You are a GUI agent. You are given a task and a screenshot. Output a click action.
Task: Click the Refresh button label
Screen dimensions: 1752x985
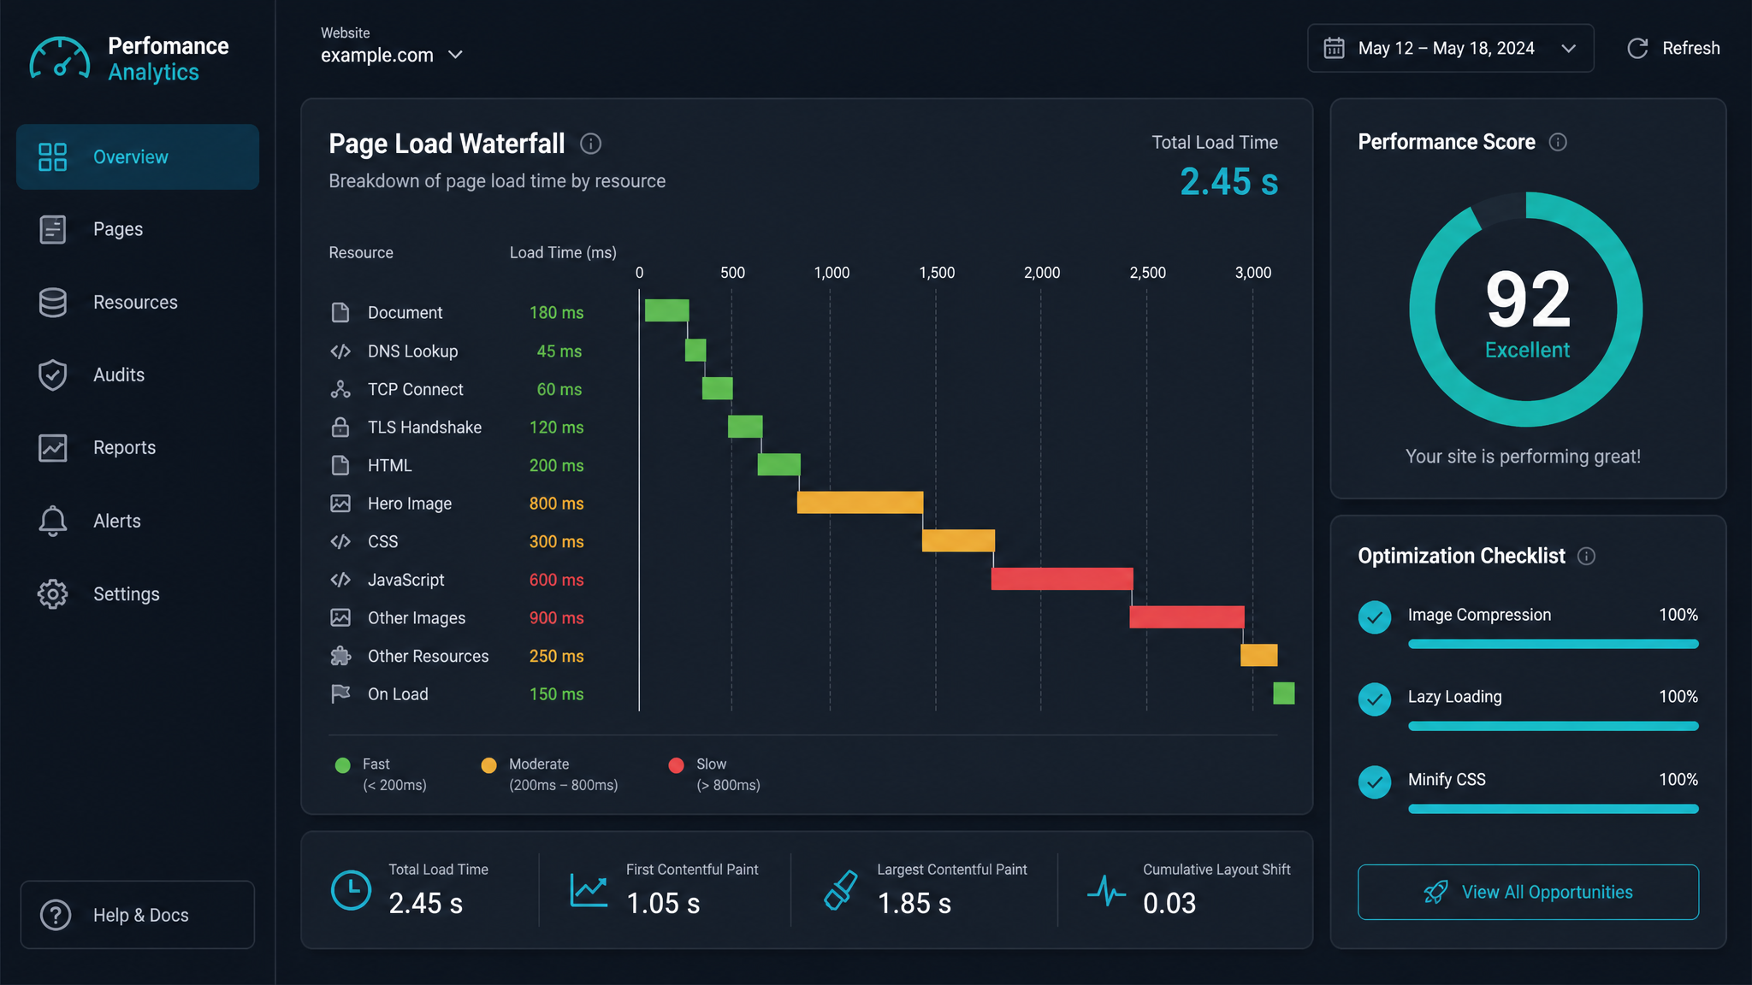(1690, 48)
